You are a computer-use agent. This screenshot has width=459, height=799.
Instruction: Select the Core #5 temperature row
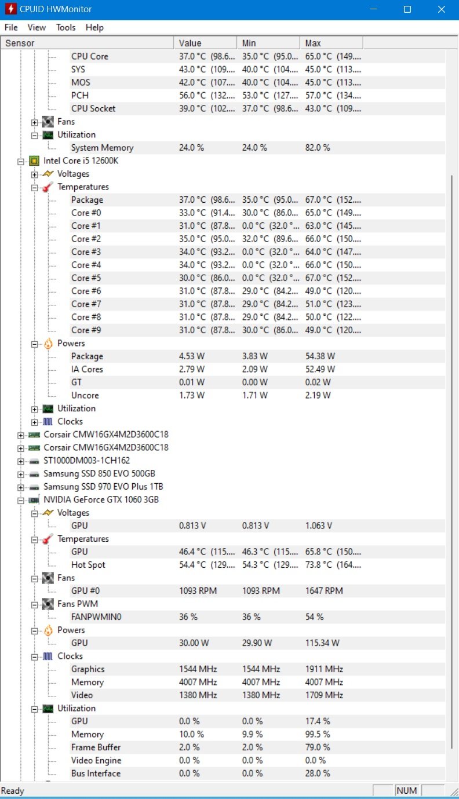click(x=257, y=278)
